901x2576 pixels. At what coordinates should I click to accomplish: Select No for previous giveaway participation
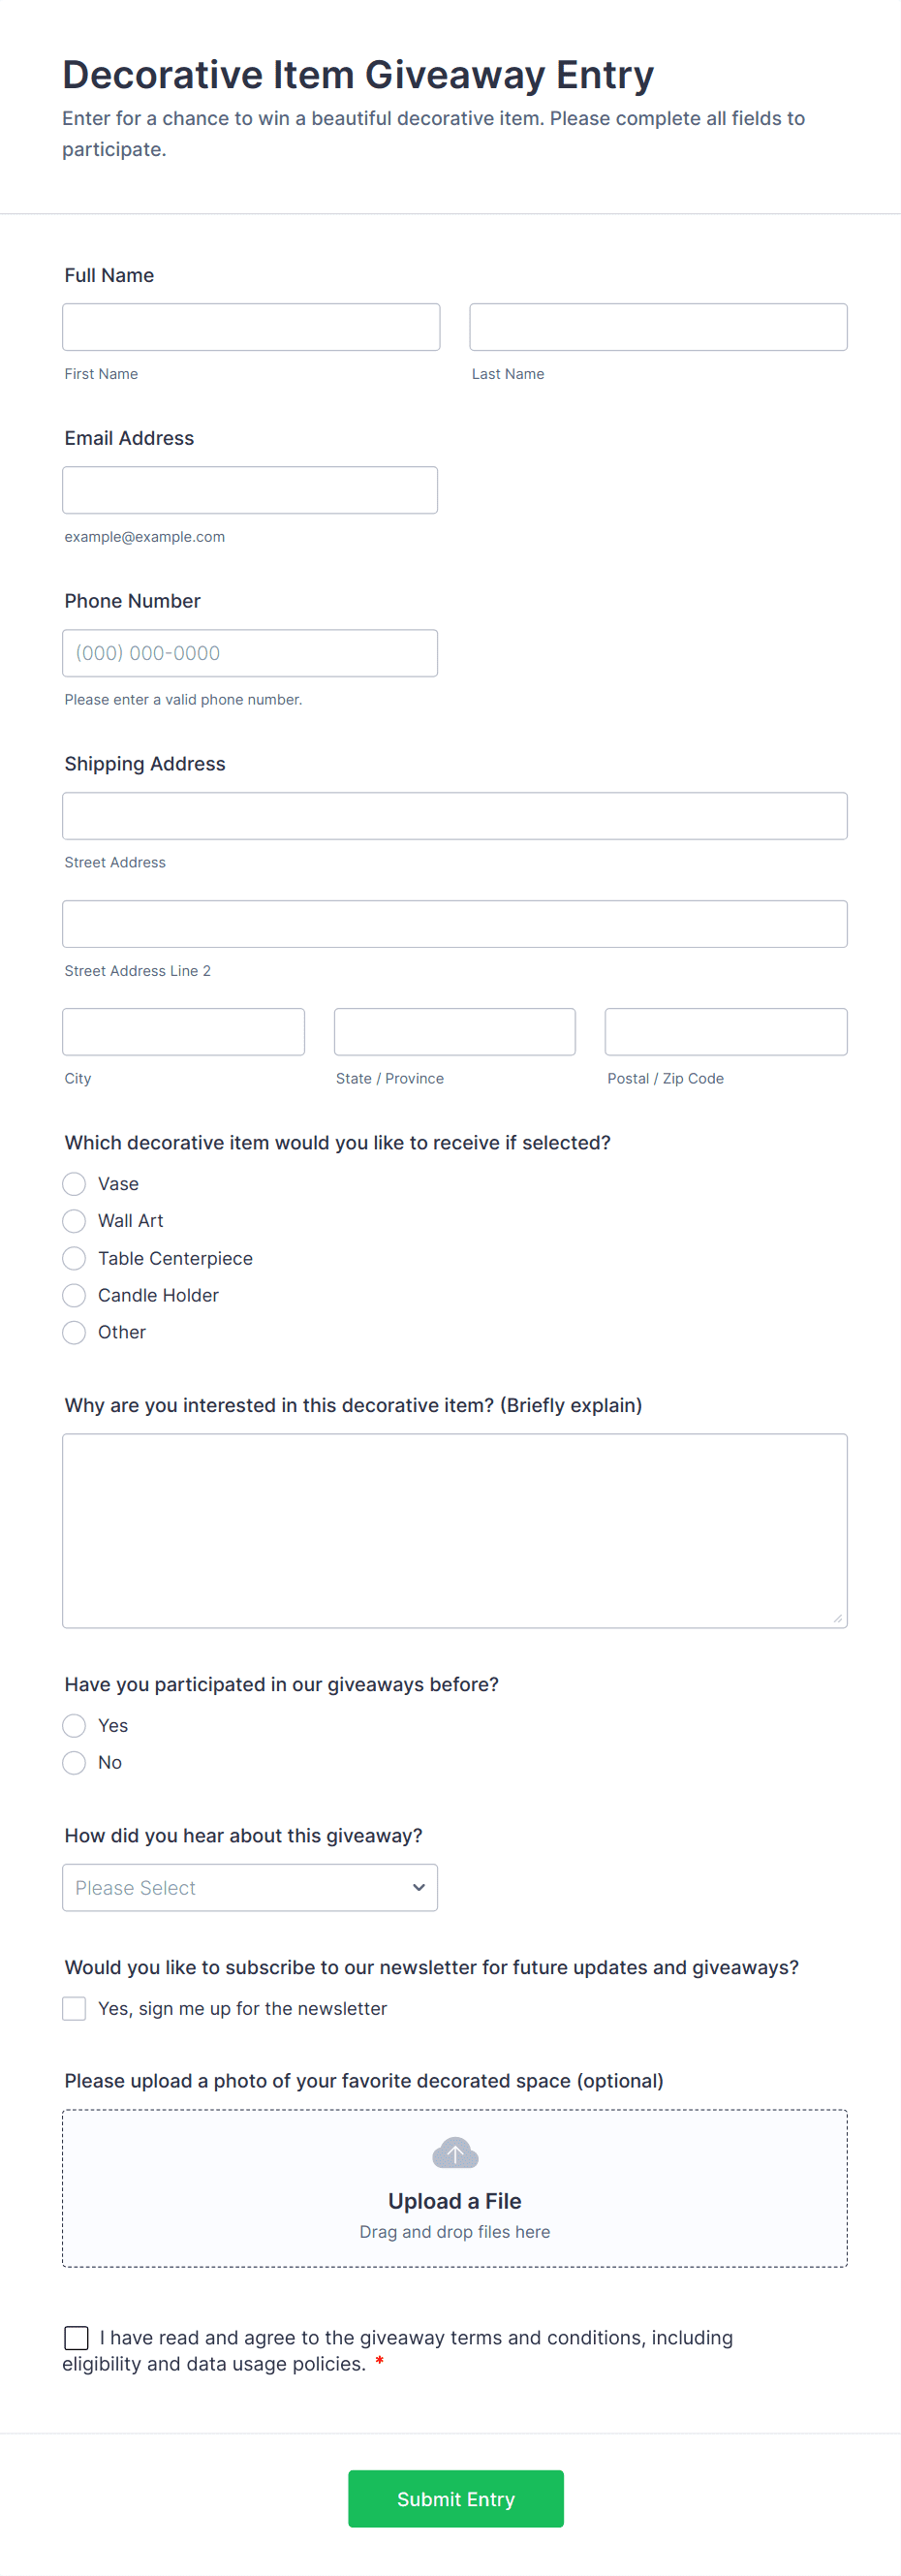point(74,1762)
